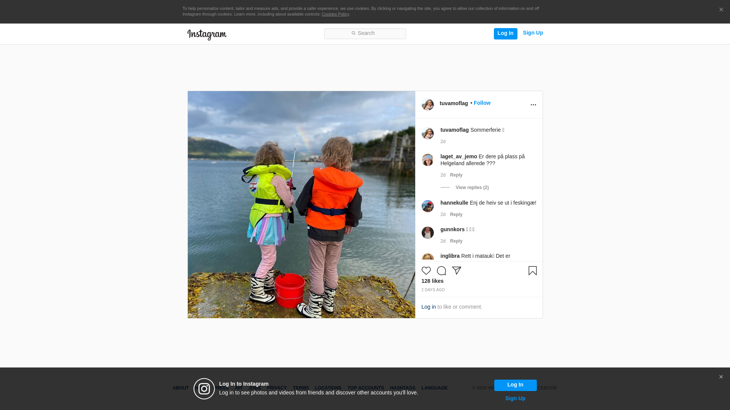Click Log in to like or comment
The image size is (730, 410).
coord(428,307)
